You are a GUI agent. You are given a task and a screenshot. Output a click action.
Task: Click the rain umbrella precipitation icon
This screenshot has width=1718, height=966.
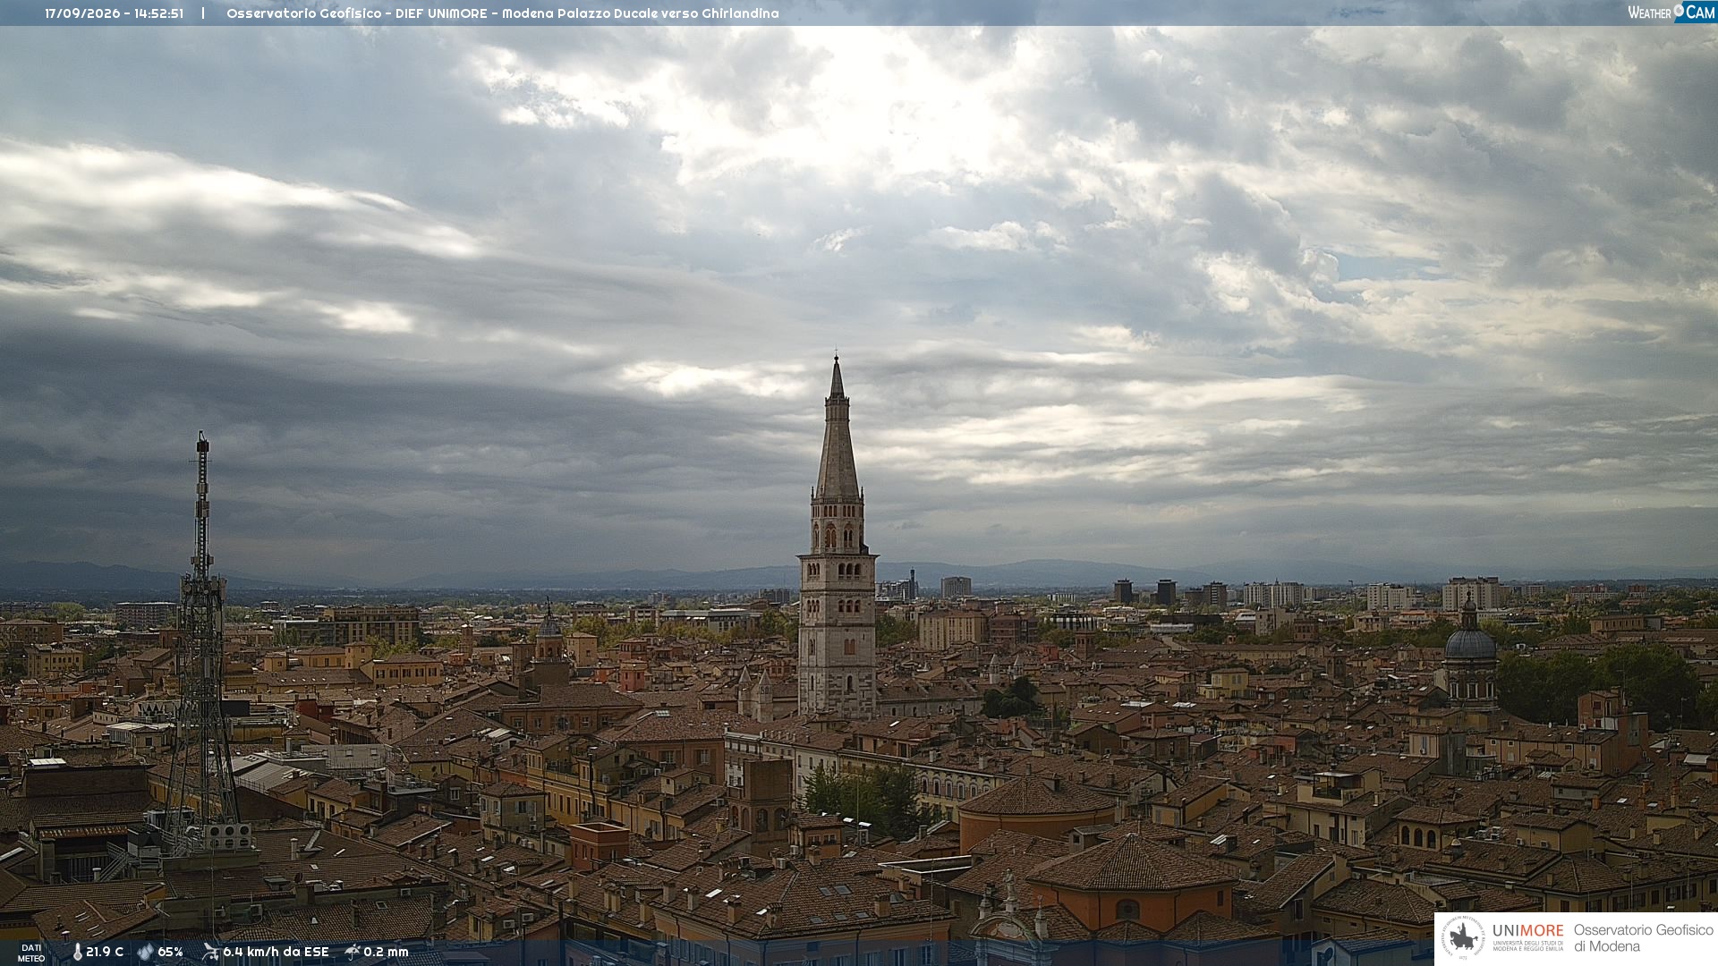tap(353, 952)
